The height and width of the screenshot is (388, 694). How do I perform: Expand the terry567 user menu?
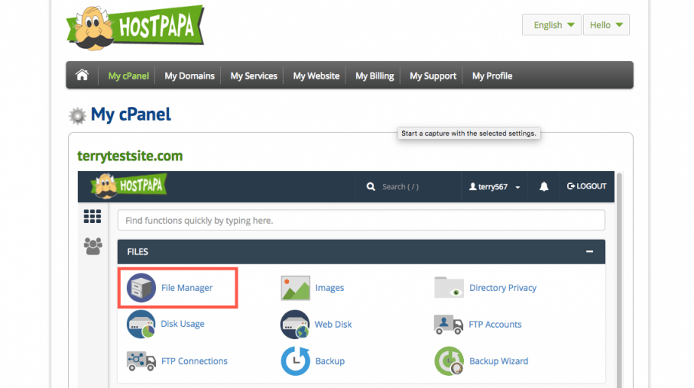494,187
